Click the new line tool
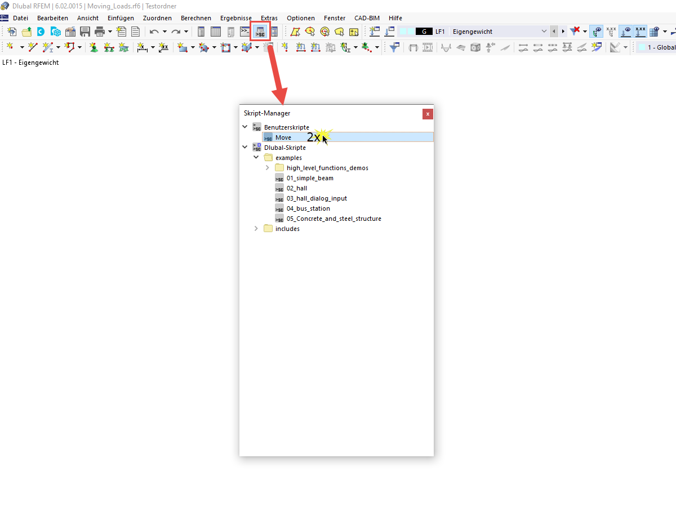This screenshot has height=507, width=676. (x=33, y=47)
